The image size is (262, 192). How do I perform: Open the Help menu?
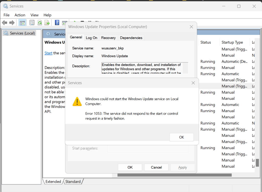(47, 15)
